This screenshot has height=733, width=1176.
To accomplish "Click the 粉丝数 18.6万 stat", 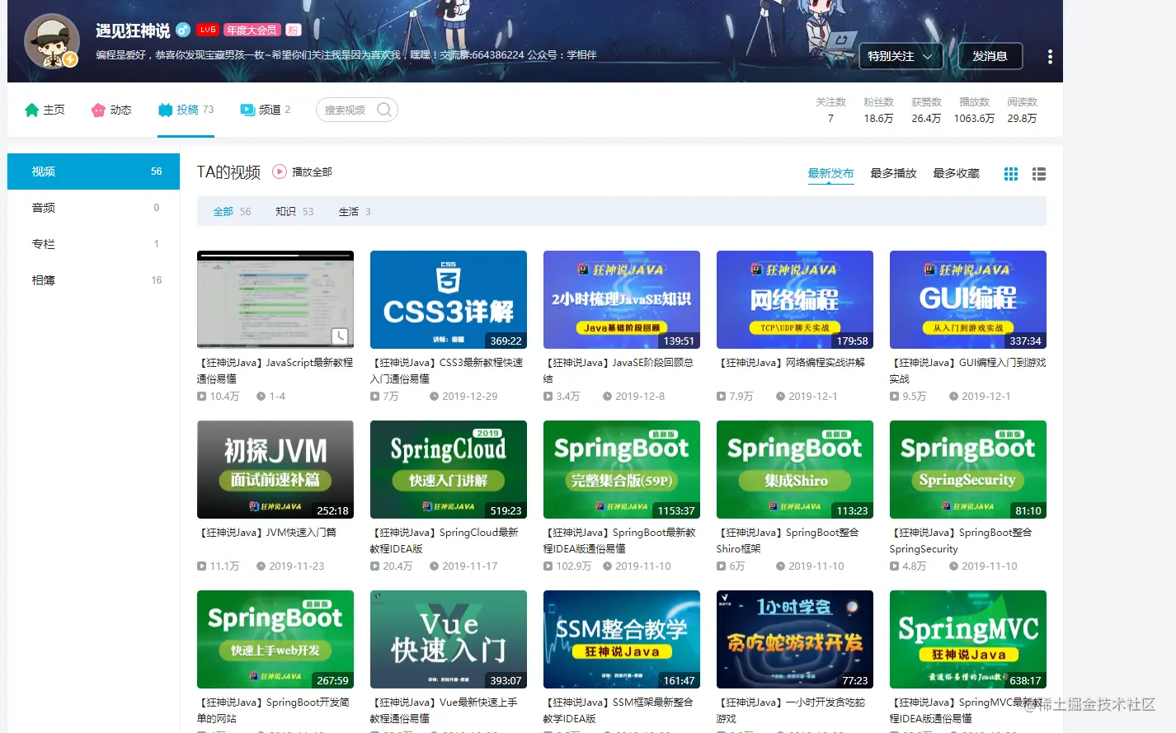I will 878,110.
